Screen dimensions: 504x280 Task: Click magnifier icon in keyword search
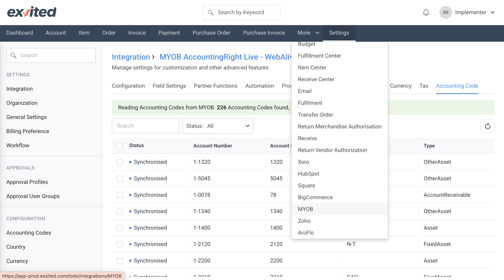pyautogui.click(x=211, y=13)
